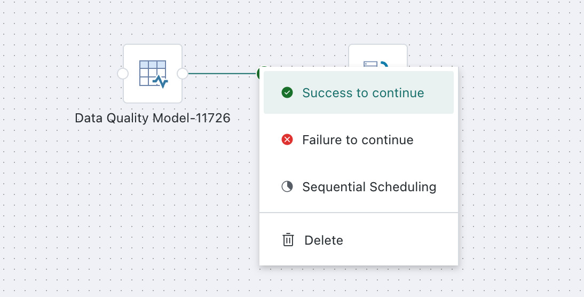Click the half-filled circle Sequential Scheduling icon
Viewport: 584px width, 297px height.
(287, 187)
